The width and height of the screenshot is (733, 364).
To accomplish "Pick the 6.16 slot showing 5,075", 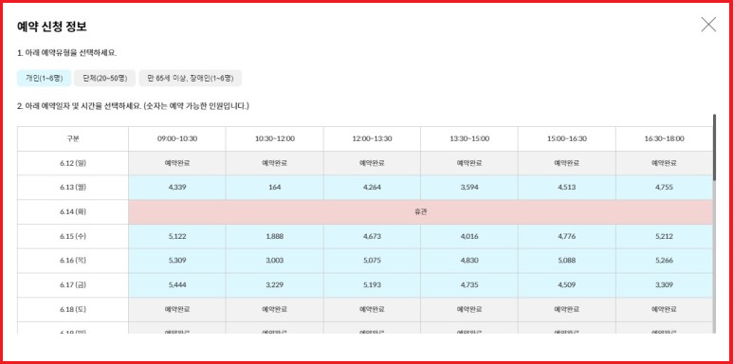I will 372,261.
